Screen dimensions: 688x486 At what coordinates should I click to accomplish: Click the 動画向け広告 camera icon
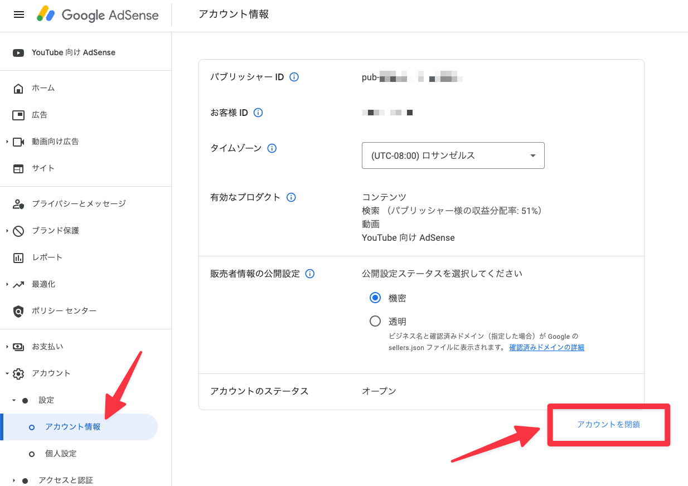tap(18, 142)
